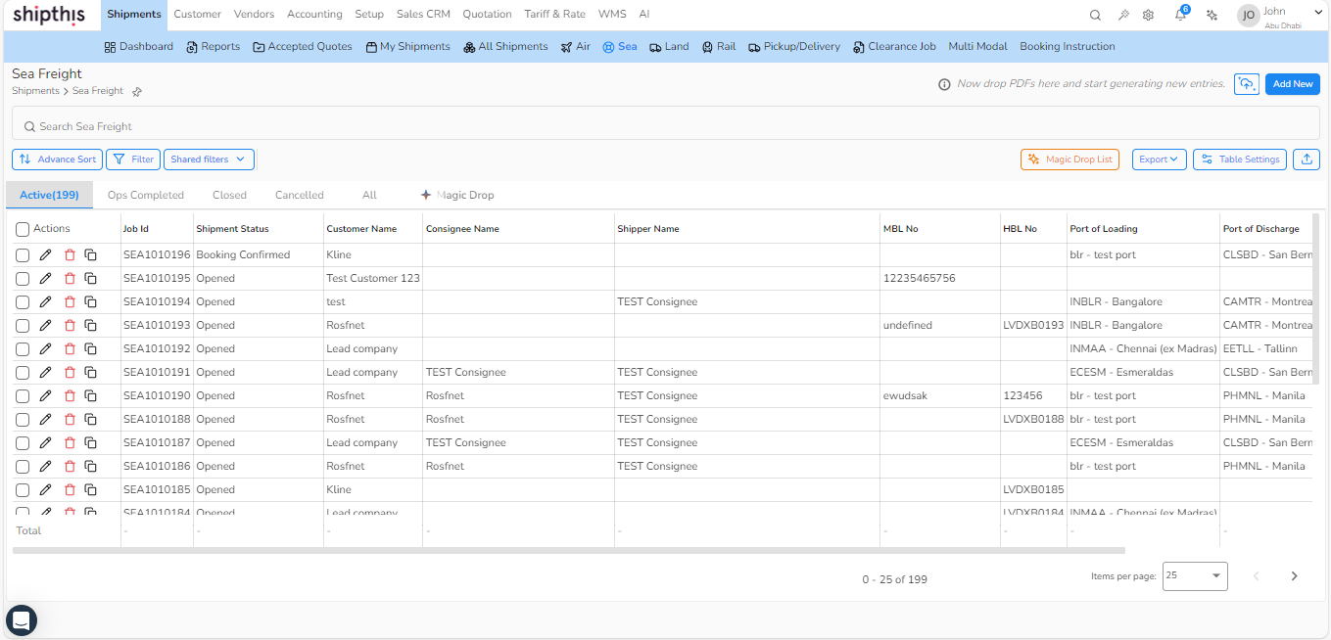Select the checkbox on row SEA1010188
This screenshot has height=640, width=1331.
23,419
